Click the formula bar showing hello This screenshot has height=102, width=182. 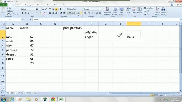point(106,20)
